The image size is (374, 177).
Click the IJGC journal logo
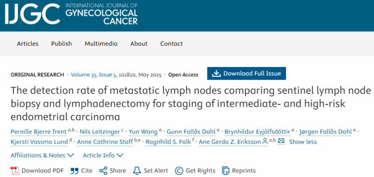tap(71, 14)
